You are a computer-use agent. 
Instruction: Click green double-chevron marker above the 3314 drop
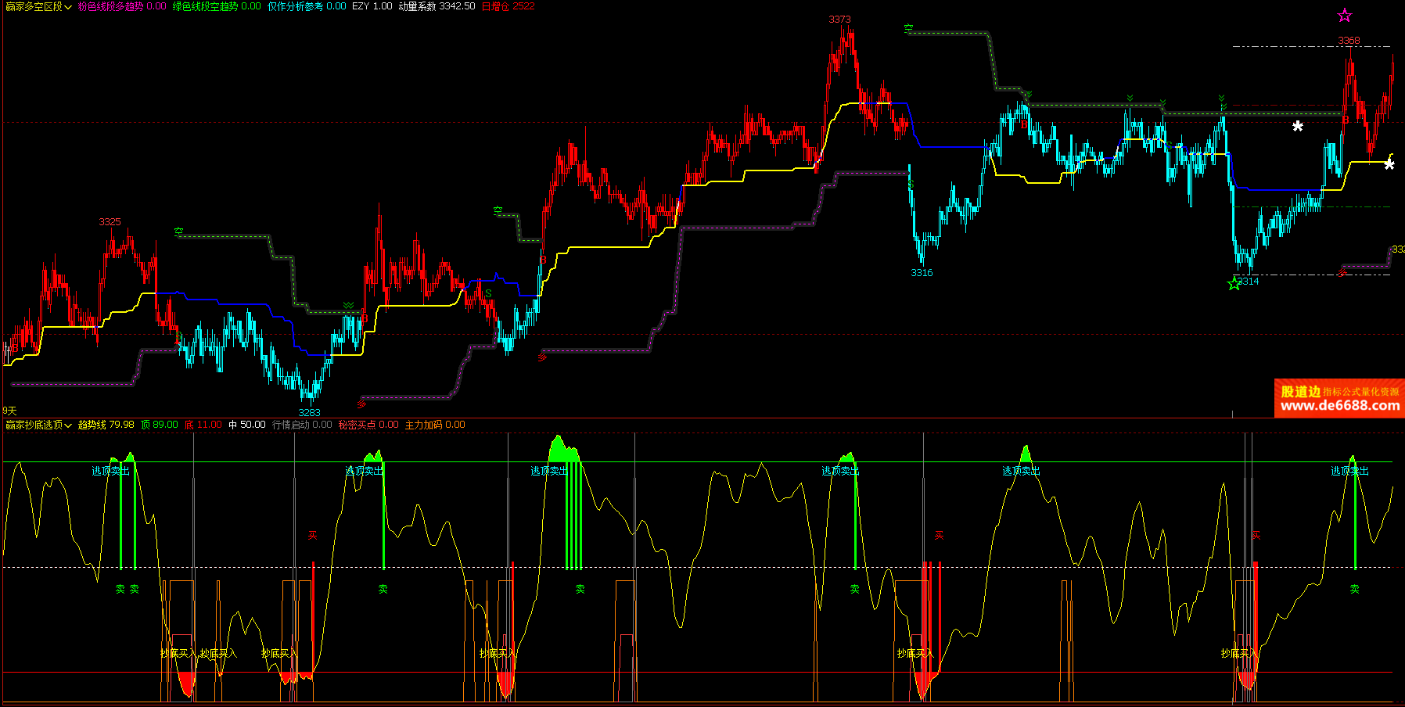1221,99
